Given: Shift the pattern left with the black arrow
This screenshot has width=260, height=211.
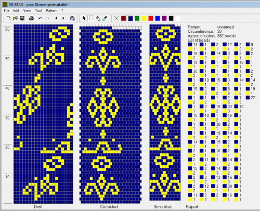Looking at the screenshot, I should point(56,18).
